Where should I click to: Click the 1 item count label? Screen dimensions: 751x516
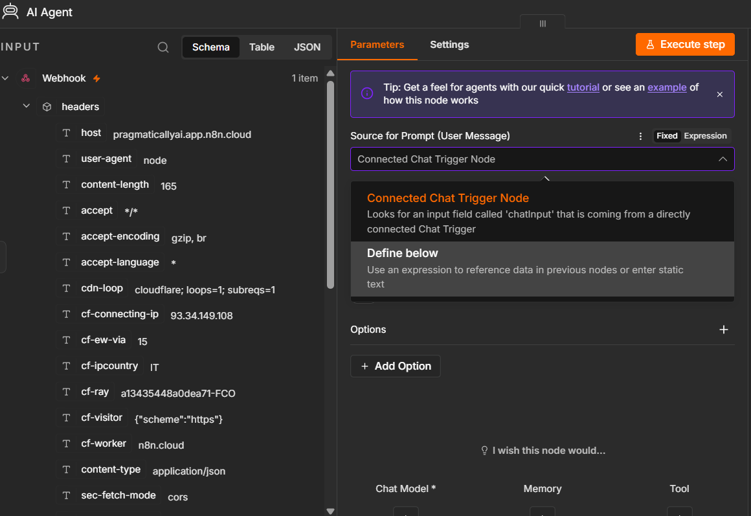(x=305, y=78)
